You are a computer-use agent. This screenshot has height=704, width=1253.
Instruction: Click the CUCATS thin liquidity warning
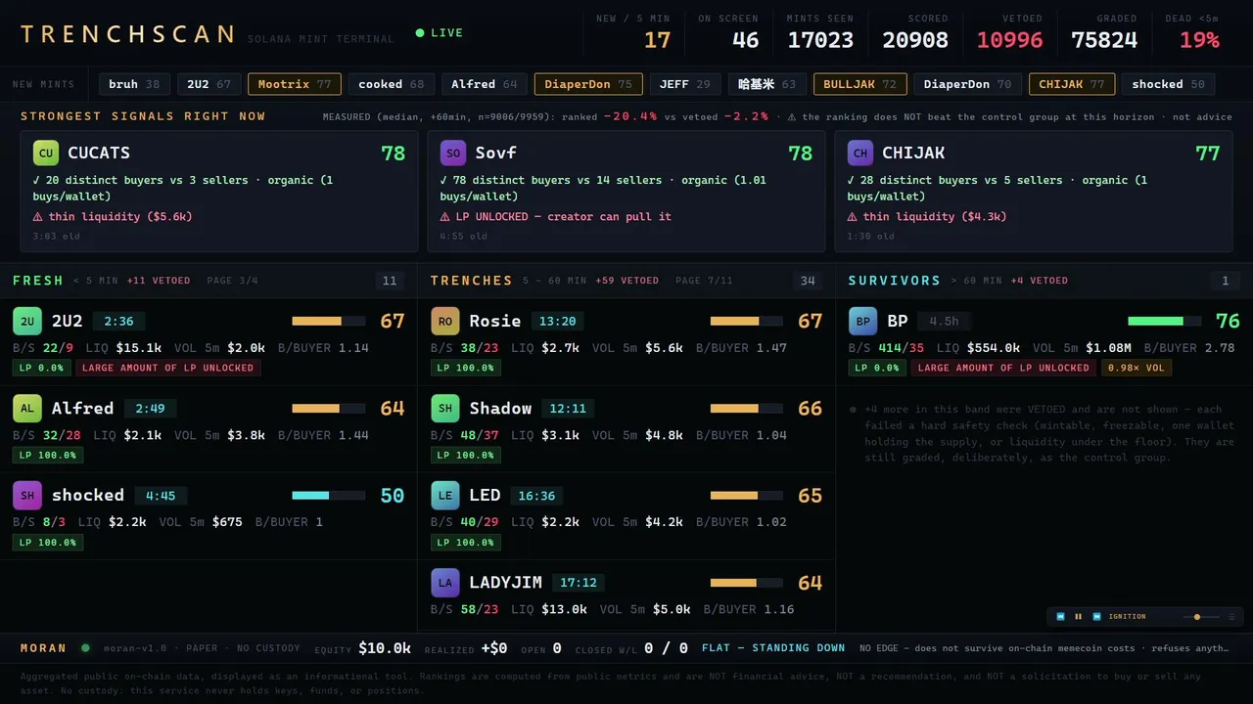[113, 216]
